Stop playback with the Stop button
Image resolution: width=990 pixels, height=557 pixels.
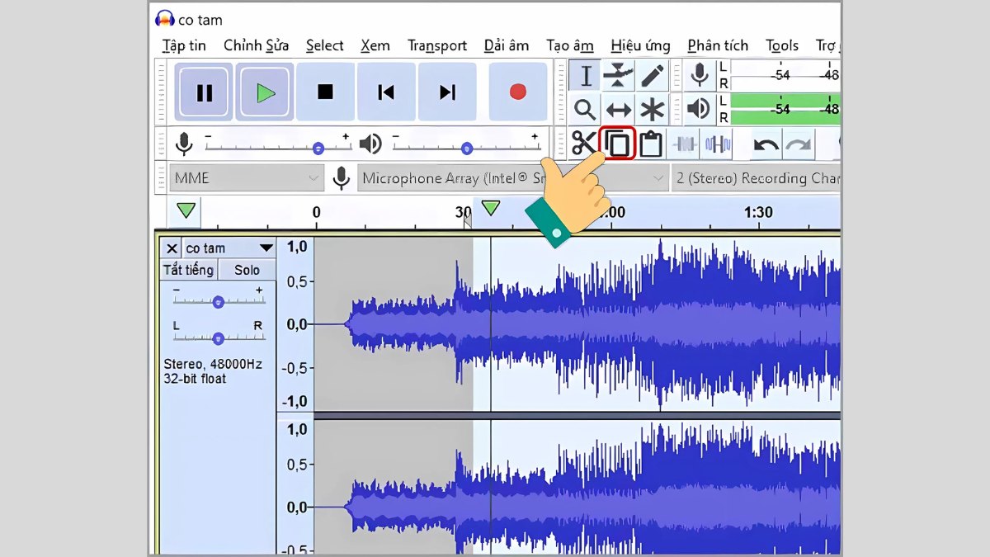point(325,92)
